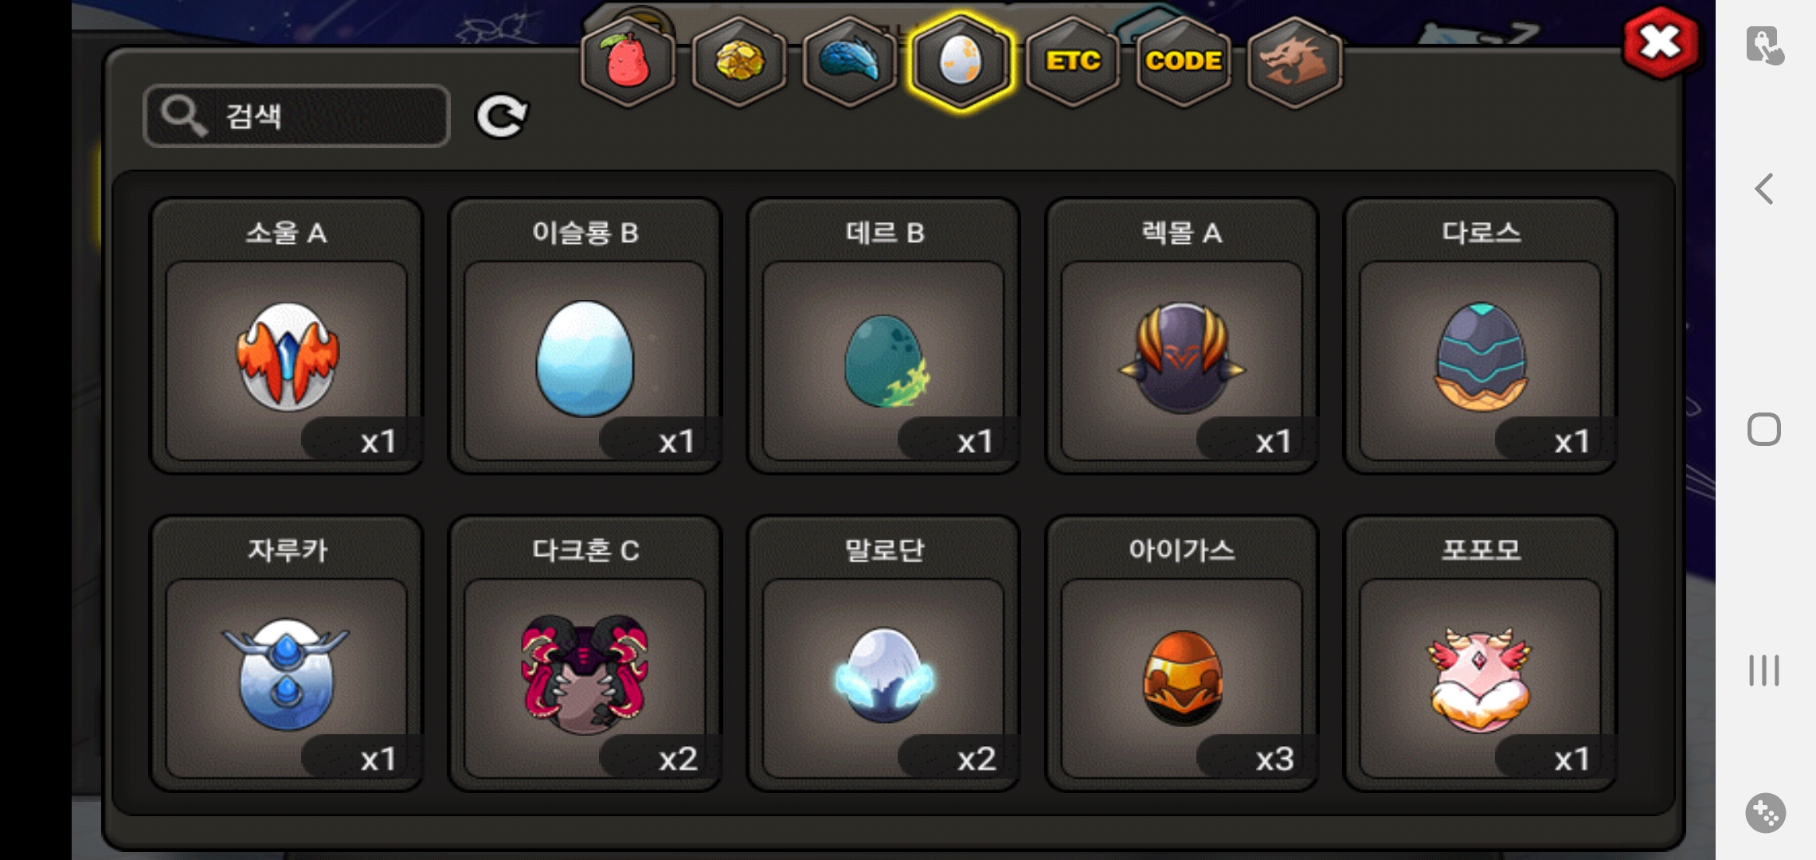
Task: Choose the 이슬룡 B blue egg
Action: click(585, 336)
